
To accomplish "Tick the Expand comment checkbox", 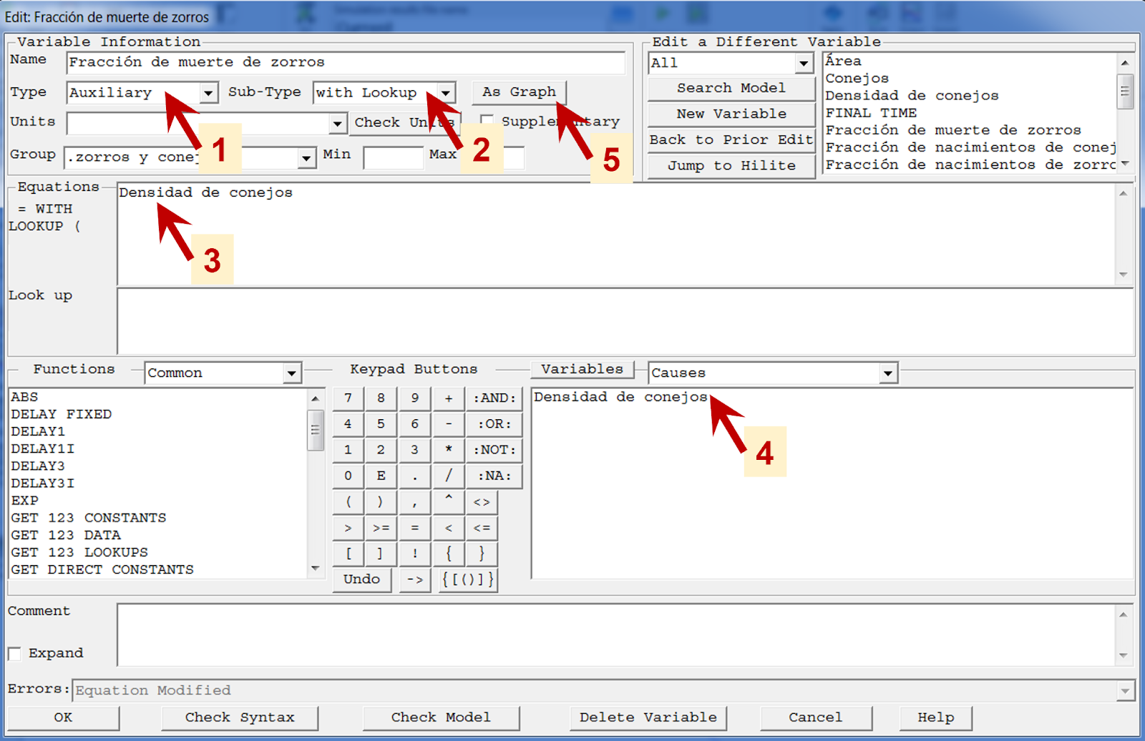I will [x=14, y=654].
